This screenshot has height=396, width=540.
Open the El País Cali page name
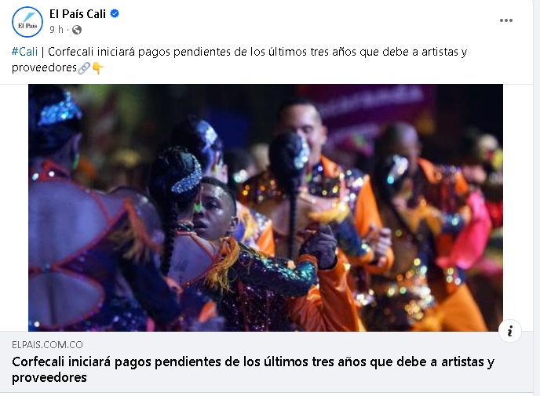(x=78, y=14)
